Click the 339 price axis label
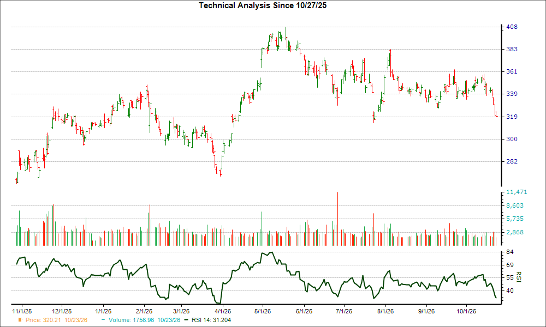The width and height of the screenshot is (546, 327). click(512, 94)
